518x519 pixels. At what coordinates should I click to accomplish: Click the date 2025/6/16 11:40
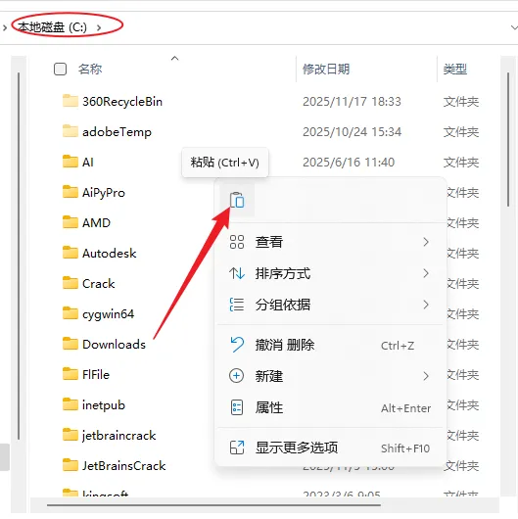(x=349, y=163)
